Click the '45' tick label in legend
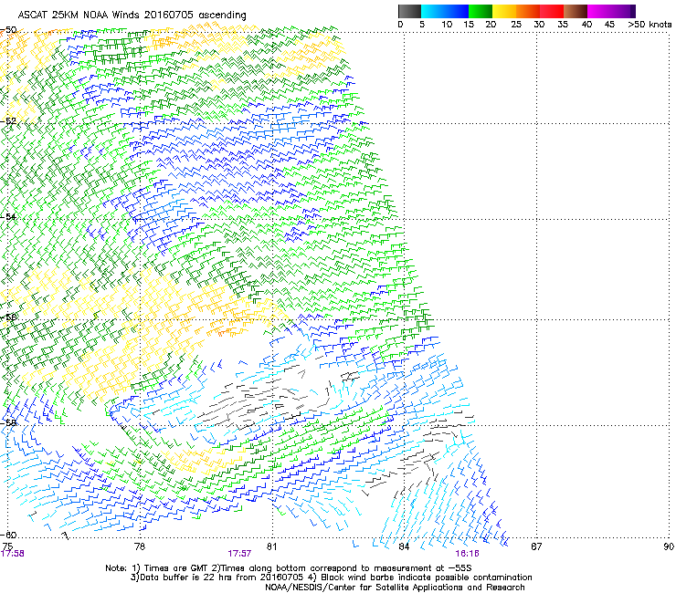This screenshot has height=593, width=676. click(x=609, y=25)
